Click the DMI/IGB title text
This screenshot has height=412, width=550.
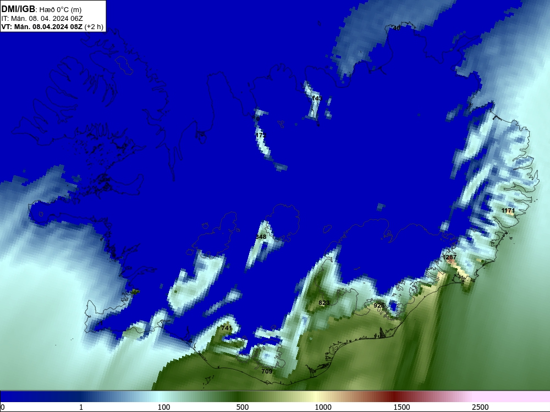18,9
